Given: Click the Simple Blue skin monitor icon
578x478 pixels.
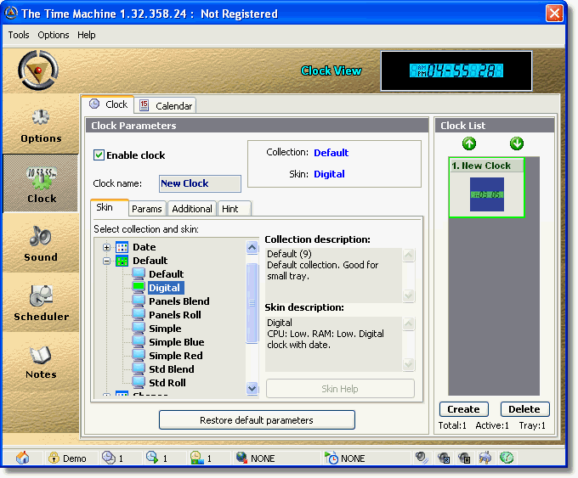Looking at the screenshot, I should pyautogui.click(x=139, y=342).
